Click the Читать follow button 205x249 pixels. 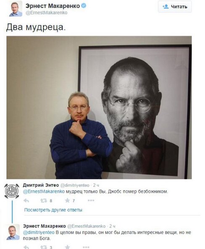coord(175,7)
